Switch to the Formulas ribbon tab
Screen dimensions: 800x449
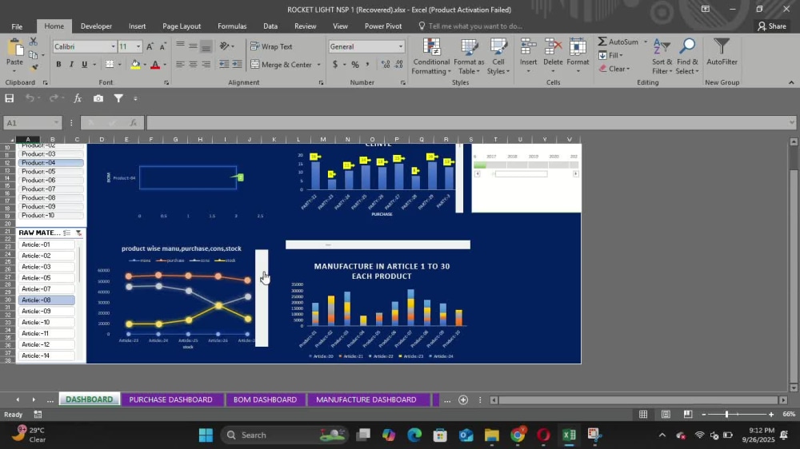click(x=232, y=26)
